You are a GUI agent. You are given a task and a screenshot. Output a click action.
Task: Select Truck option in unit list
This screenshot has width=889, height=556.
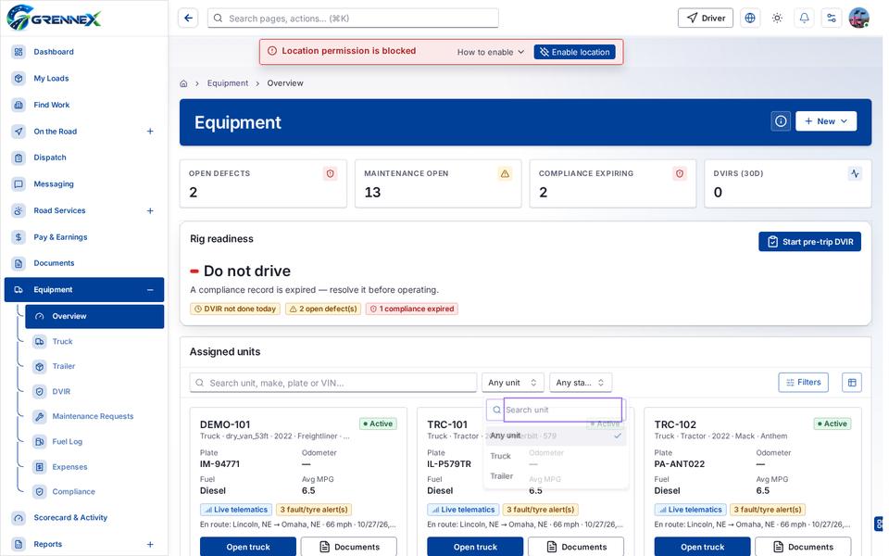pyautogui.click(x=556, y=456)
